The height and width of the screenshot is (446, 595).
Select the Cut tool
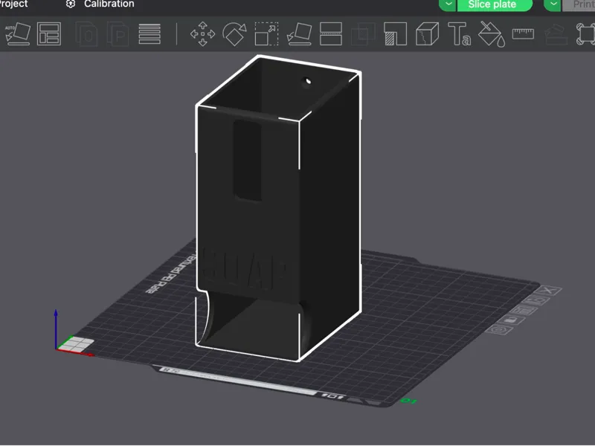331,33
